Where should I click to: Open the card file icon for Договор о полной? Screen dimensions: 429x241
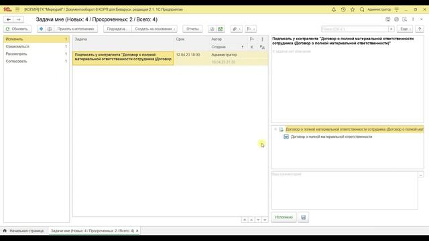(286, 137)
